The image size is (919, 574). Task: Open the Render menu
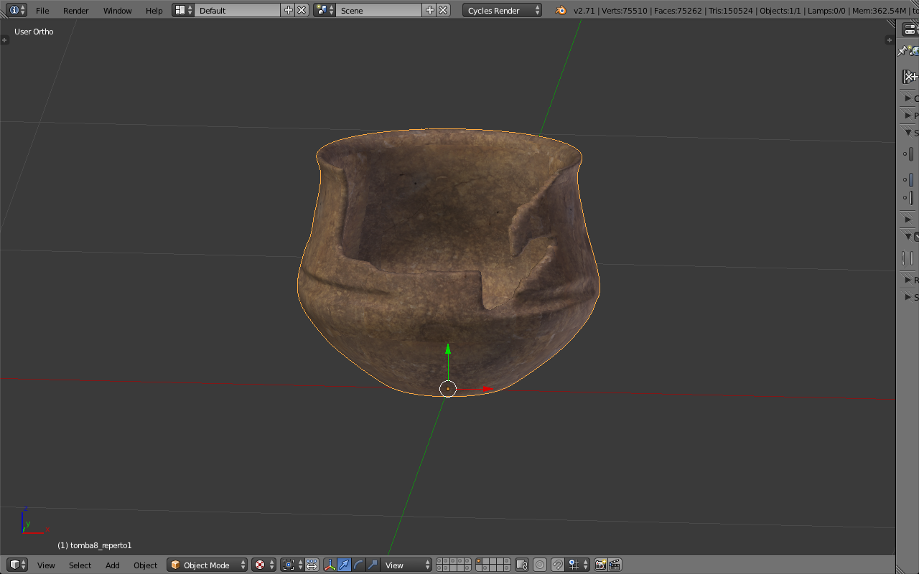pyautogui.click(x=76, y=11)
